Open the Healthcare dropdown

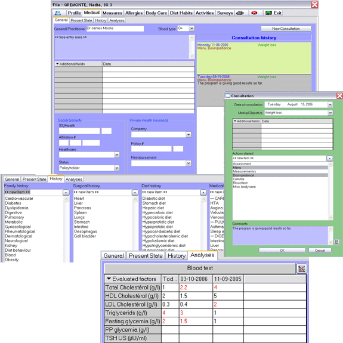tap(117, 155)
